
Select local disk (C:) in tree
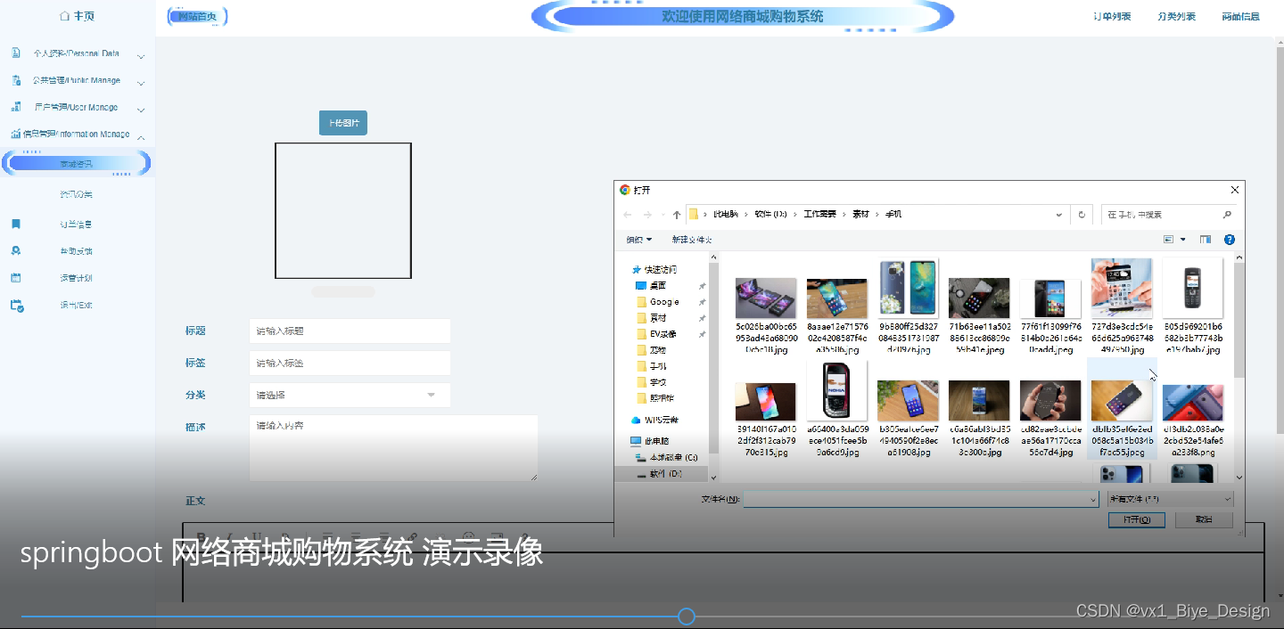666,457
